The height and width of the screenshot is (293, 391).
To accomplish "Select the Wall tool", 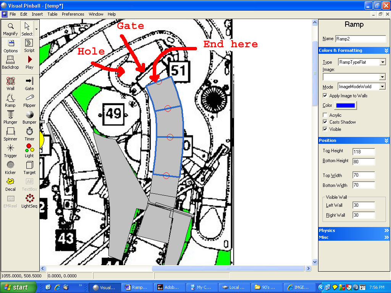I will pos(10,84).
